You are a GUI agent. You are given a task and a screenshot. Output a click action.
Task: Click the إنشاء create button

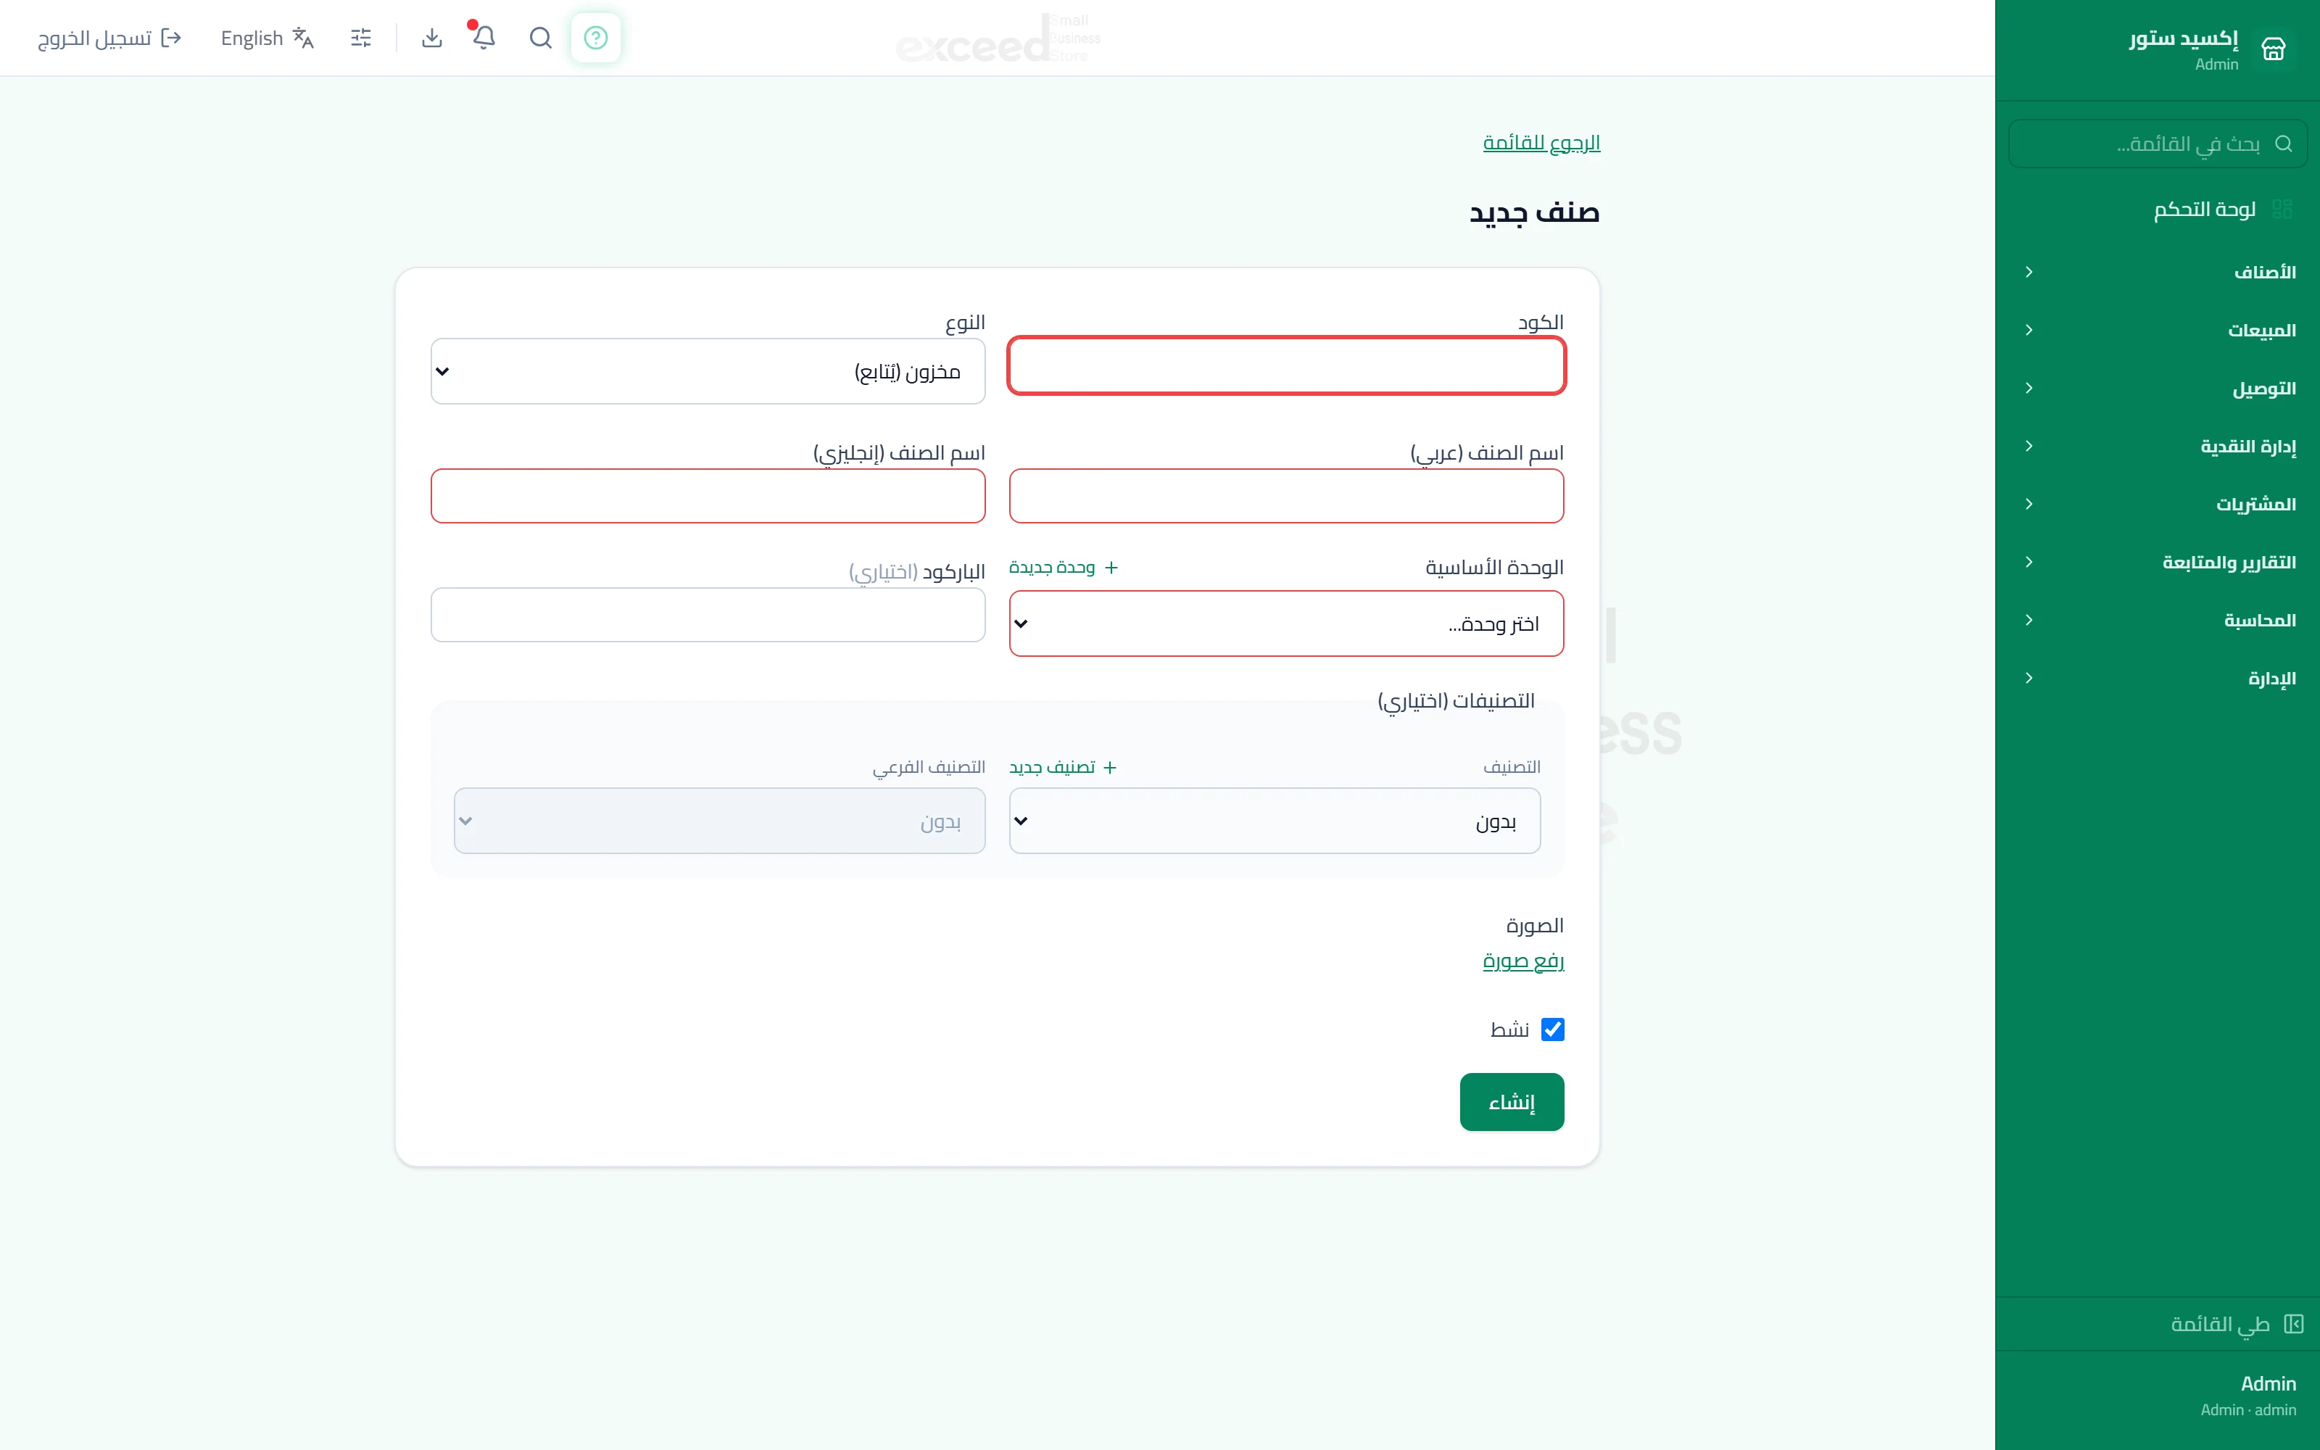coord(1512,1102)
